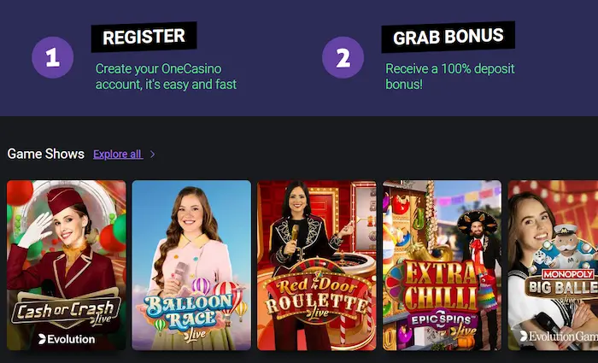Image resolution: width=598 pixels, height=363 pixels.
Task: Click the Receive a 100% deposit bonus text
Action: 450,76
